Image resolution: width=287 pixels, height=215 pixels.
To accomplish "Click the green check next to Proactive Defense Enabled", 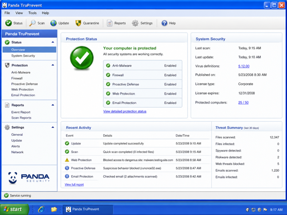I will pos(108,84).
